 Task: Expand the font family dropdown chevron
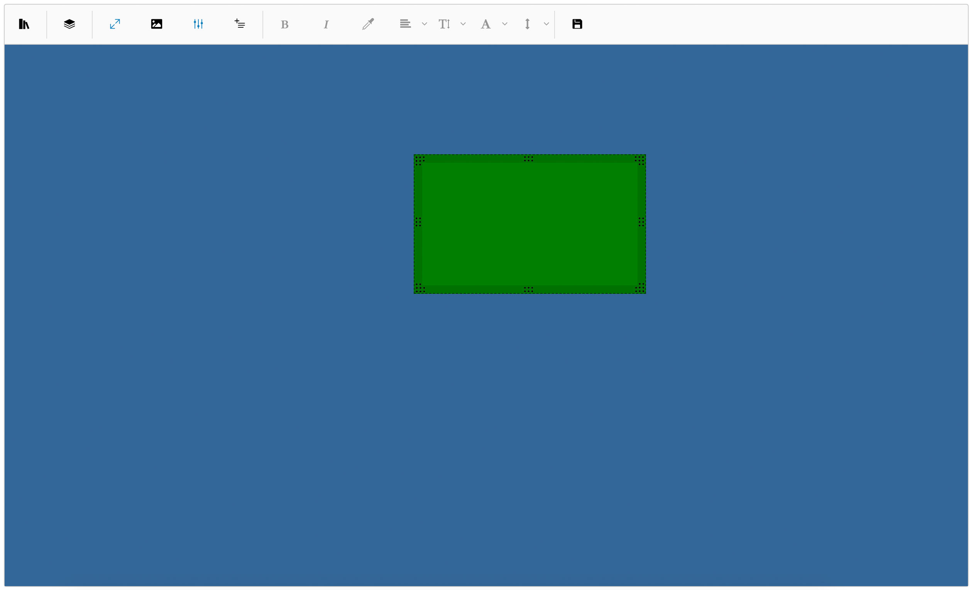505,24
